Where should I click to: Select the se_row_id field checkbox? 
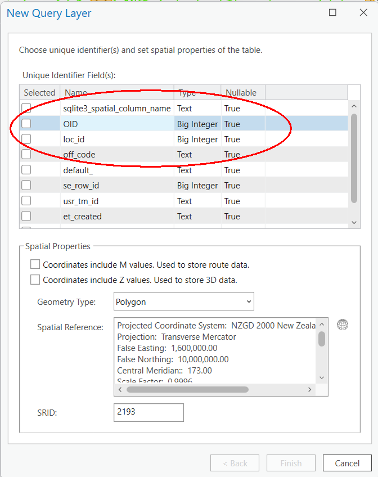click(26, 186)
